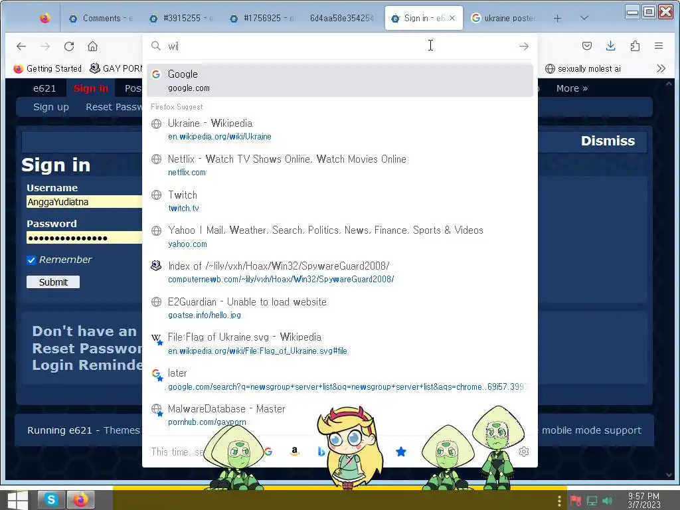The image size is (680, 510).
Task: Close the Sign in tab
Action: pyautogui.click(x=452, y=18)
